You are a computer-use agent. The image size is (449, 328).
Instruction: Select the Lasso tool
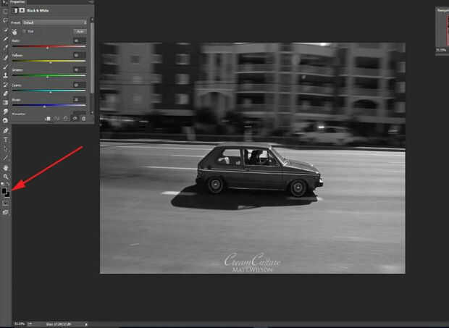(5, 20)
